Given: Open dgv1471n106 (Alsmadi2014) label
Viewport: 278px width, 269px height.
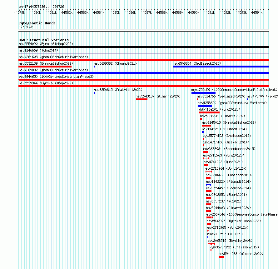Looking at the screenshot, I should [226, 142].
